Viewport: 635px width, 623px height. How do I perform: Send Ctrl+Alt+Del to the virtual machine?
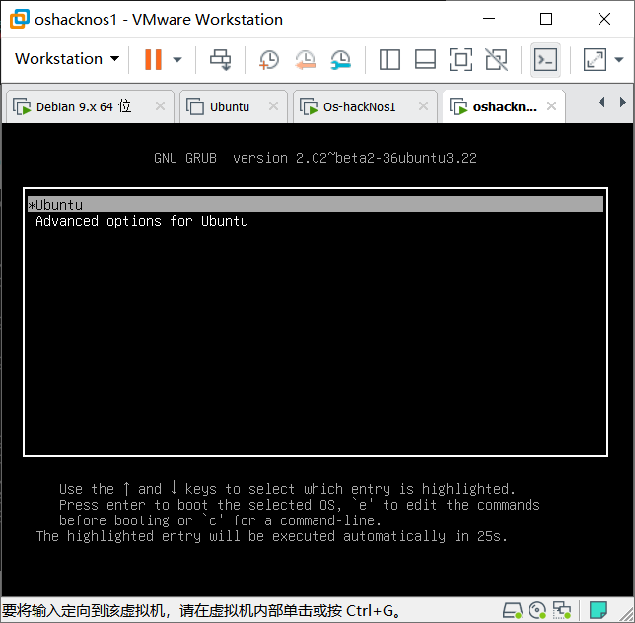tap(220, 59)
